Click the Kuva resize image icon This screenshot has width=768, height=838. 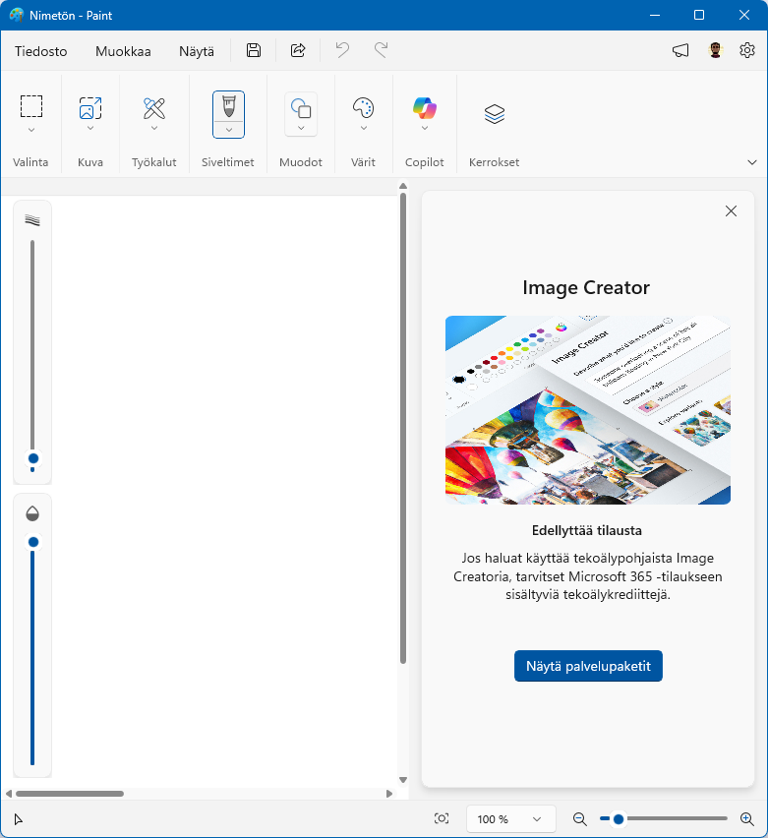click(x=90, y=108)
